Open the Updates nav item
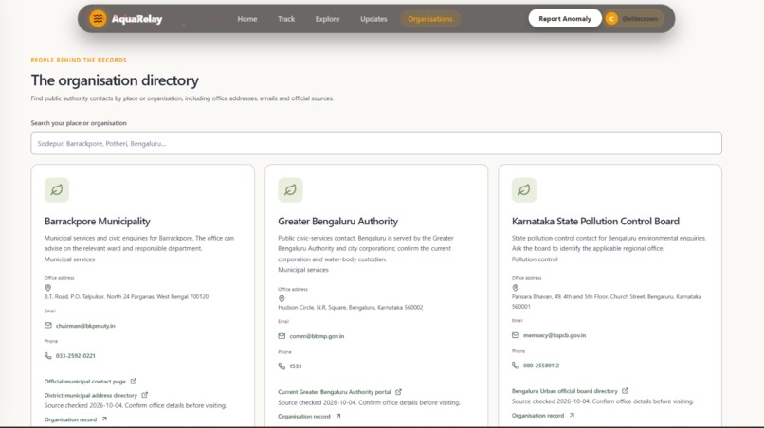This screenshot has height=428, width=764. tap(373, 19)
